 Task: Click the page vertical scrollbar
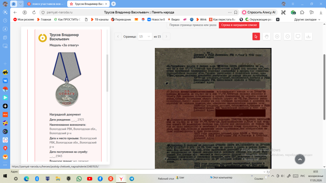[324, 87]
